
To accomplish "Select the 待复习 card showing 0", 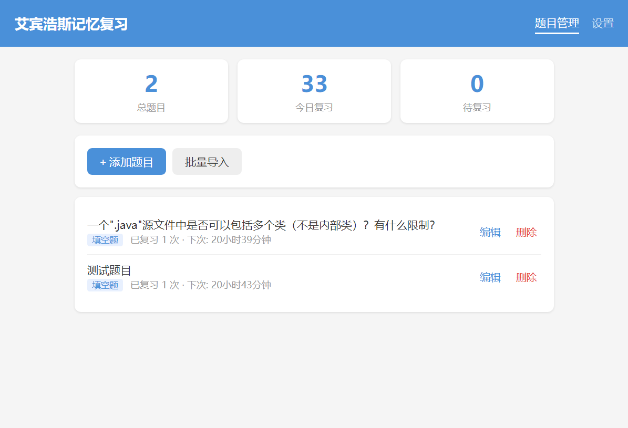I will click(477, 91).
